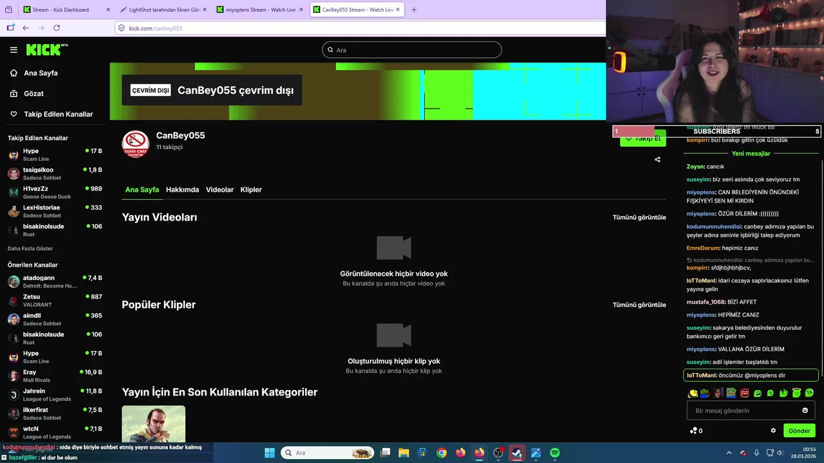824x463 pixels.
Task: Expand Daha Fazla Göster list
Action: click(x=30, y=248)
